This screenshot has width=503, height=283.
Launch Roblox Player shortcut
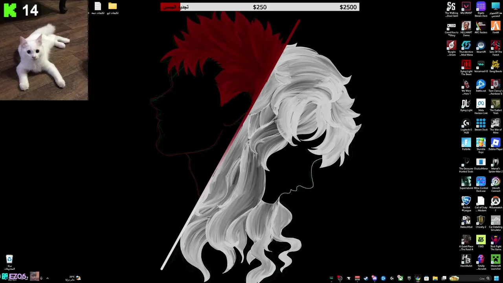pos(496,144)
